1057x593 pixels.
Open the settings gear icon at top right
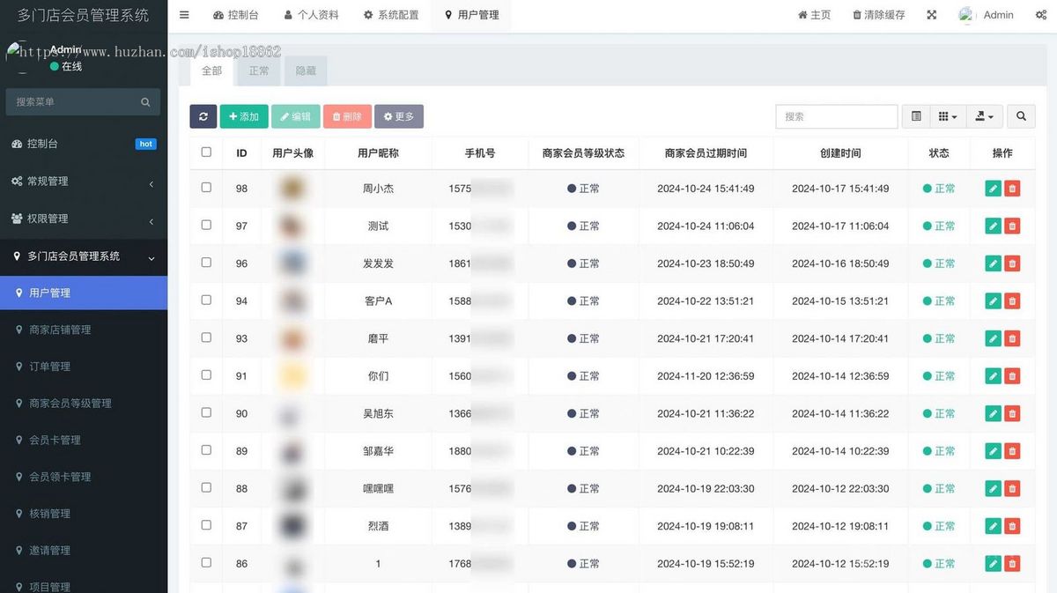1039,14
